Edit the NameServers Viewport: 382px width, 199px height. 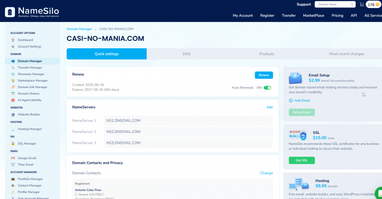click(x=270, y=107)
